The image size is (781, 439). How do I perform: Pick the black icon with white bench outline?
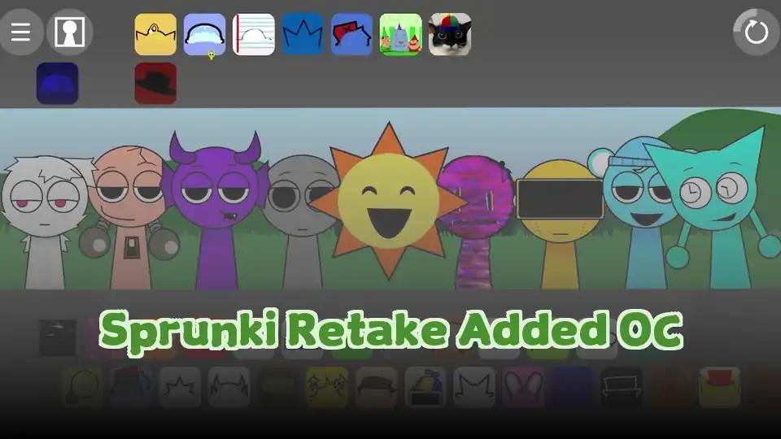point(621,387)
